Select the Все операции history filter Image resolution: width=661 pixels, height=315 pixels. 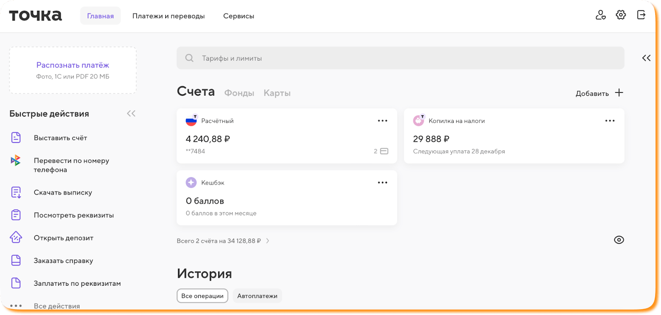pos(202,296)
